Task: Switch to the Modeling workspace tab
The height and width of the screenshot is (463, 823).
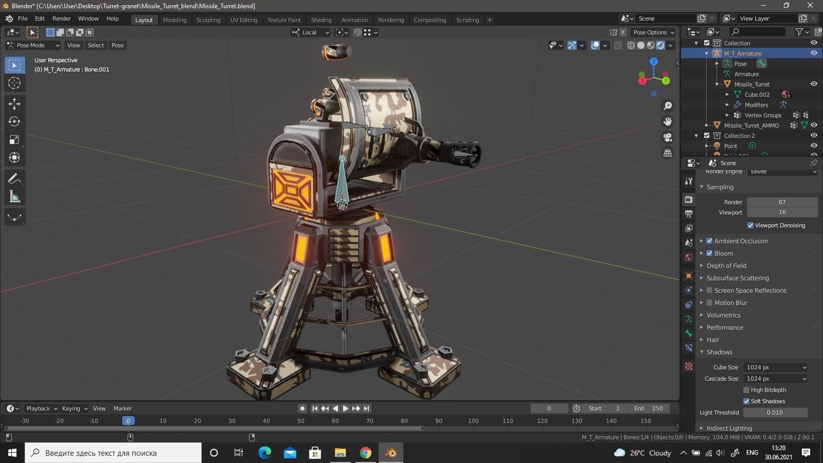Action: point(174,20)
